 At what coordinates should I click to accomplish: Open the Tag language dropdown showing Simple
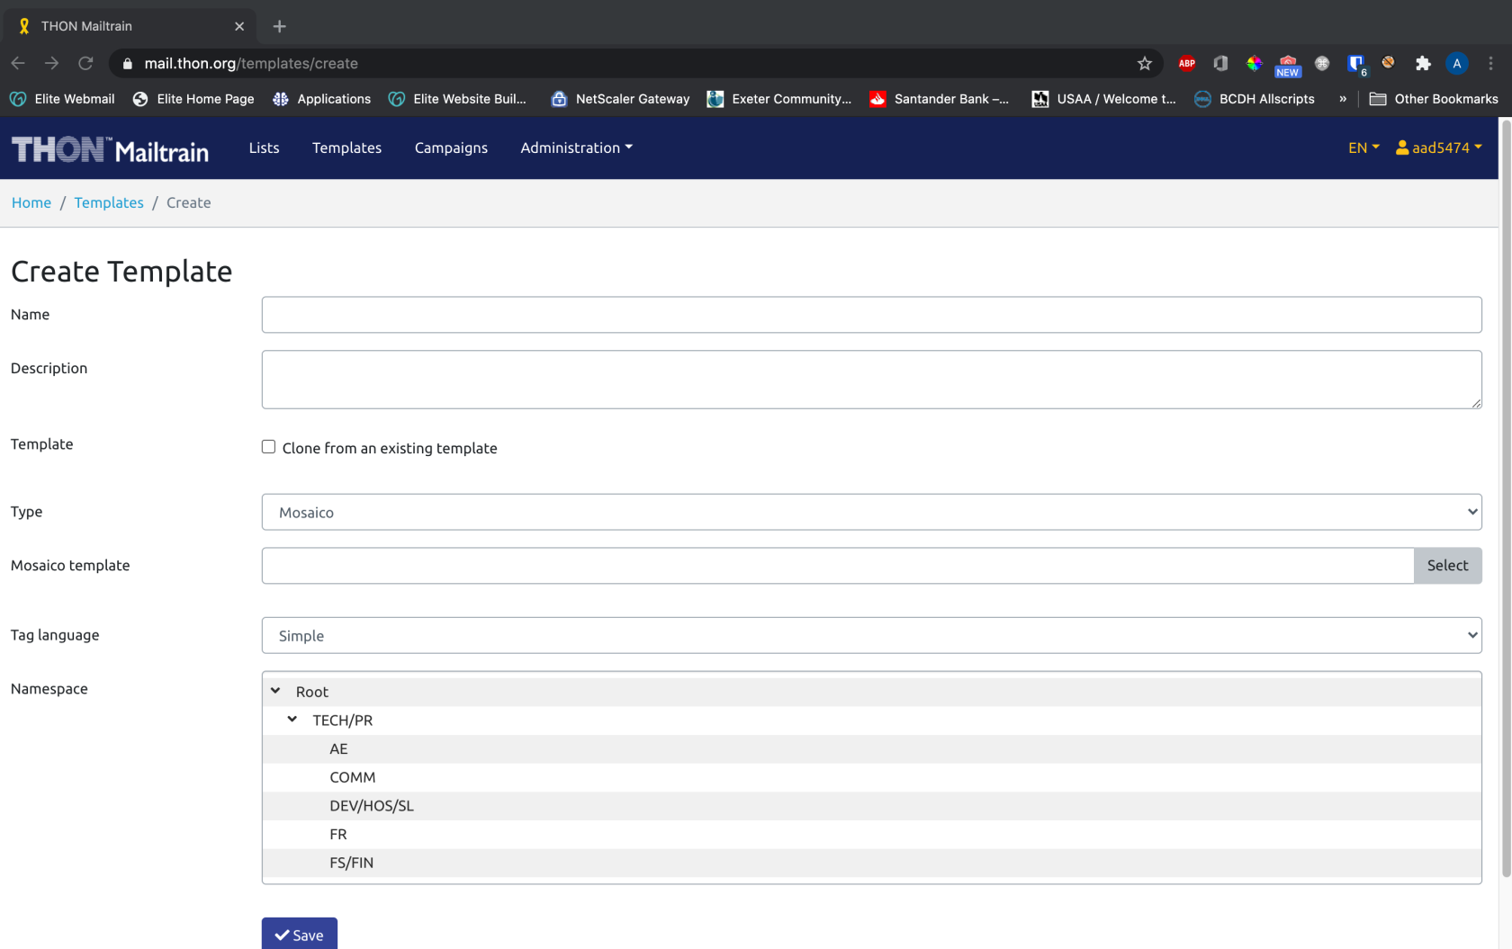click(871, 635)
